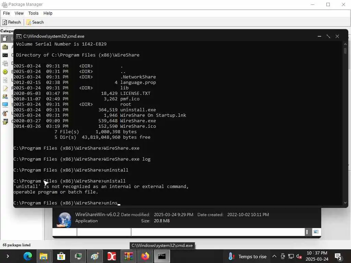Open Firefox from the taskbar
The width and height of the screenshot is (351, 263).
[145, 256]
